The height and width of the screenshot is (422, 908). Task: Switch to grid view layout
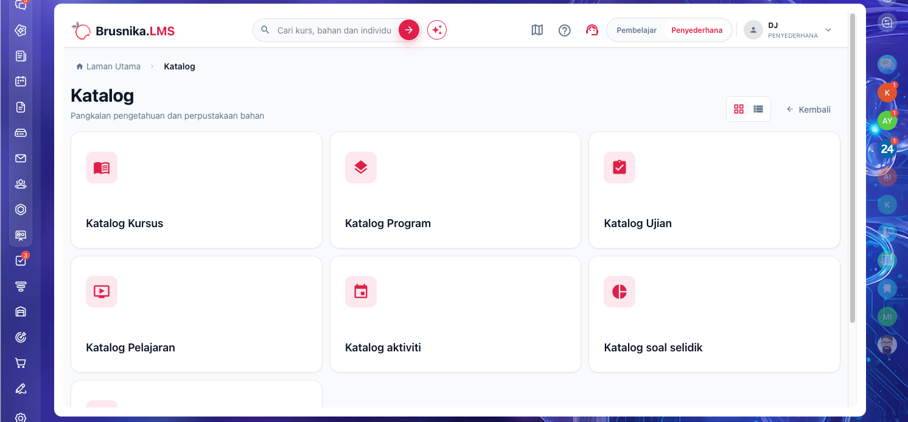tap(739, 109)
